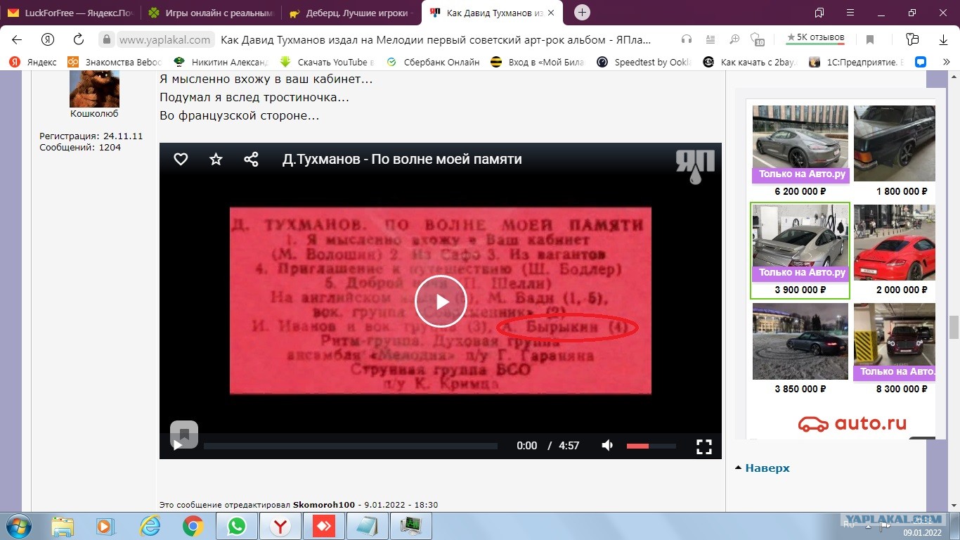Open the Скачать YouTube bookmark
This screenshot has height=540, width=960.
pos(327,62)
